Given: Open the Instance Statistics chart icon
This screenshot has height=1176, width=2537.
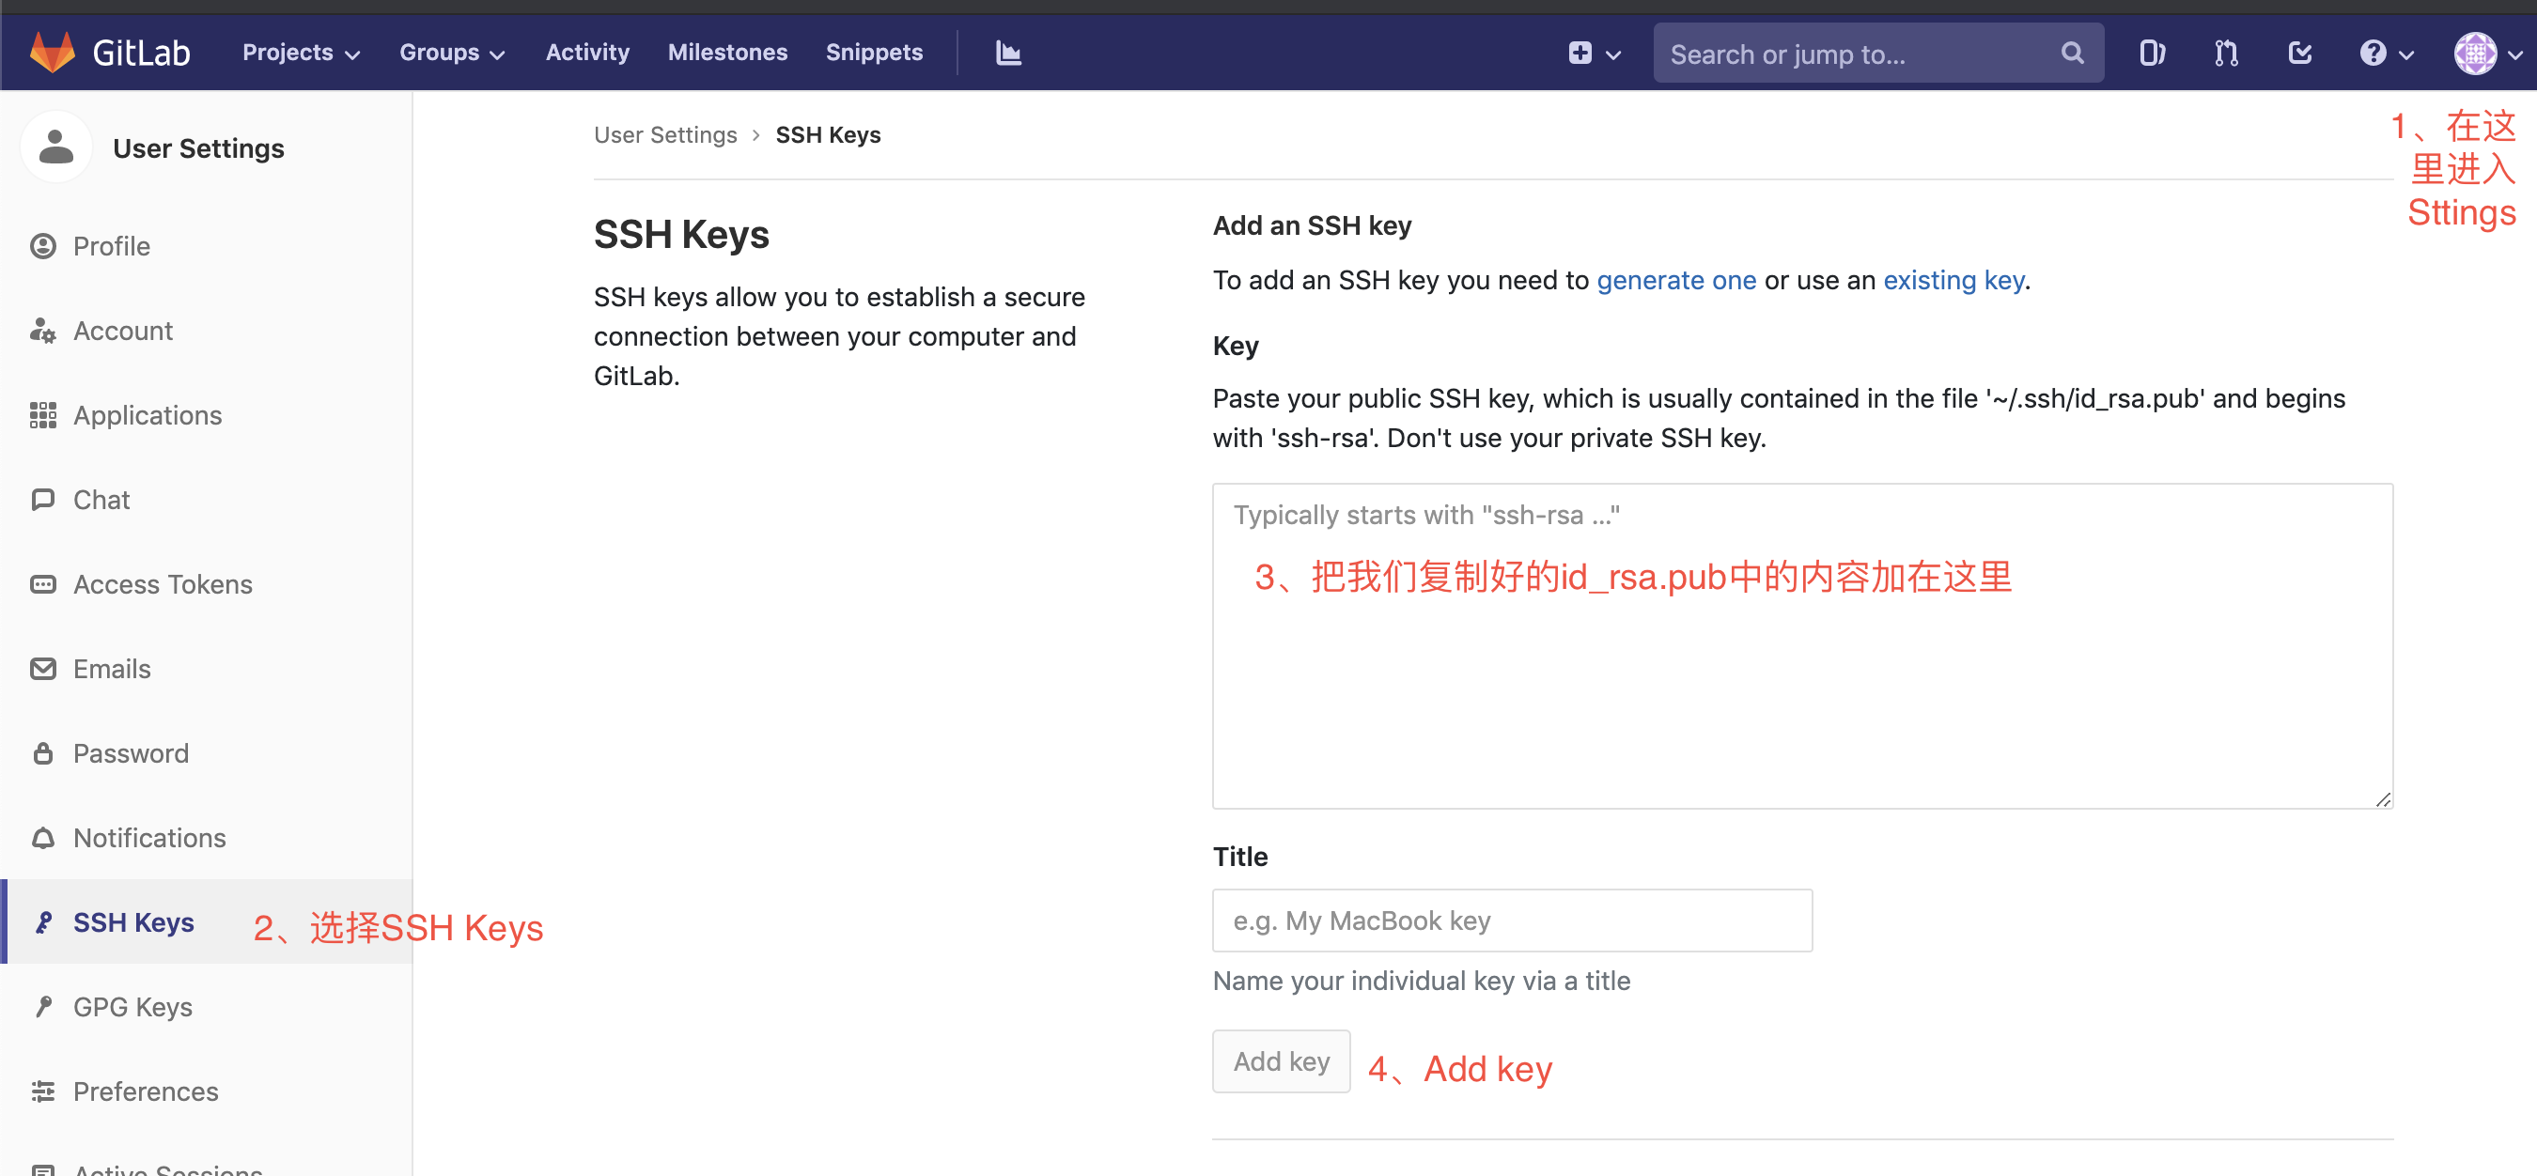Looking at the screenshot, I should (1008, 53).
